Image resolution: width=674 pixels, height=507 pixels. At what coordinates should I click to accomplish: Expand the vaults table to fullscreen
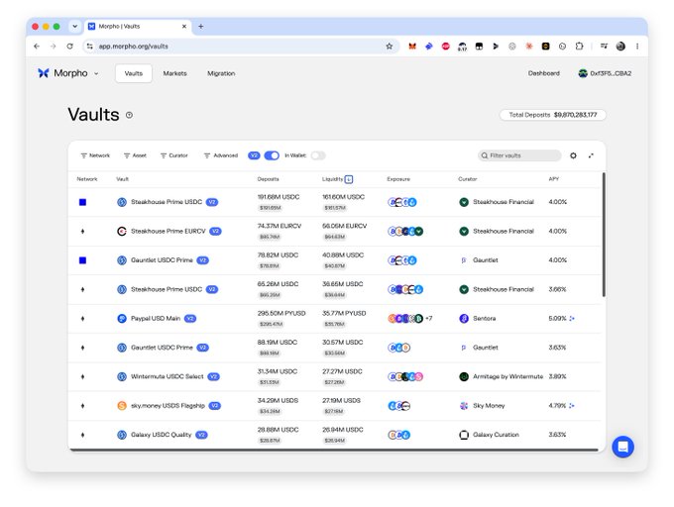(591, 155)
